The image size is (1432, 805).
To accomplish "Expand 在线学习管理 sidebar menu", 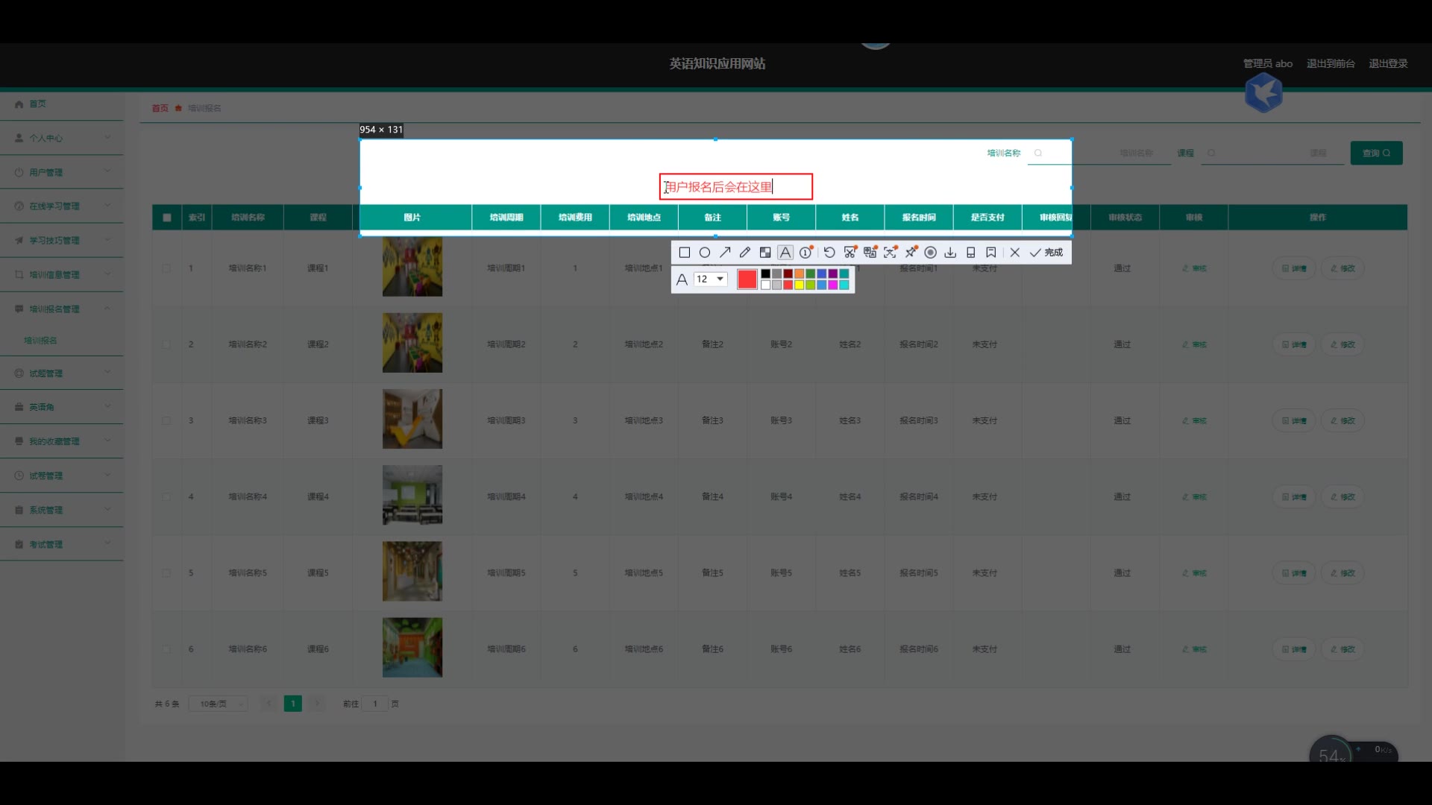I will click(x=62, y=206).
